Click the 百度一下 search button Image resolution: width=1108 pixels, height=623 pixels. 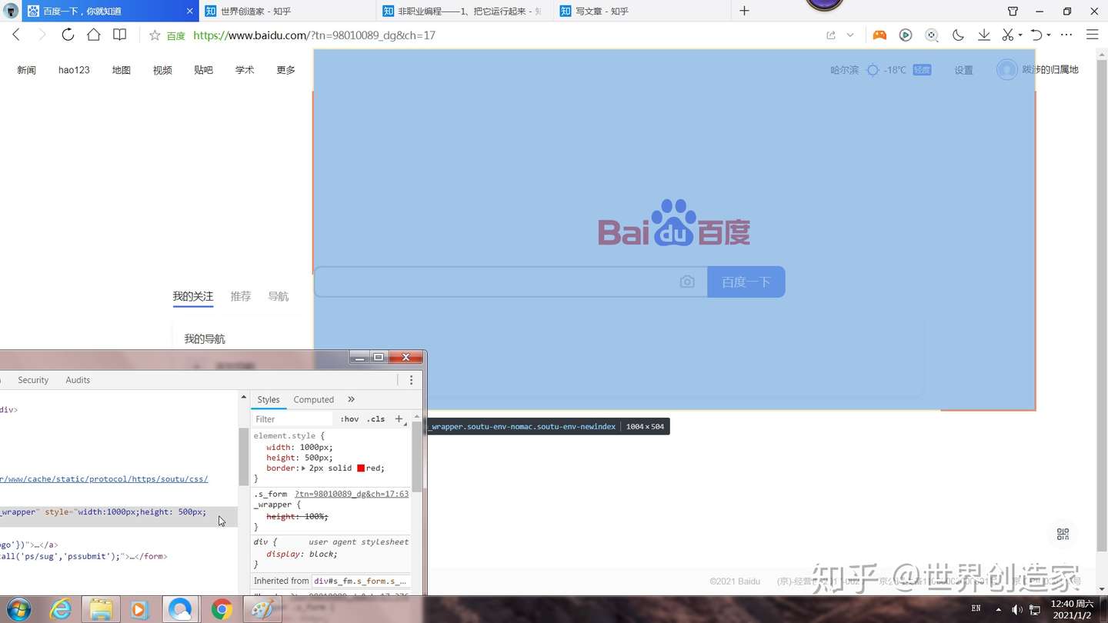click(x=746, y=282)
